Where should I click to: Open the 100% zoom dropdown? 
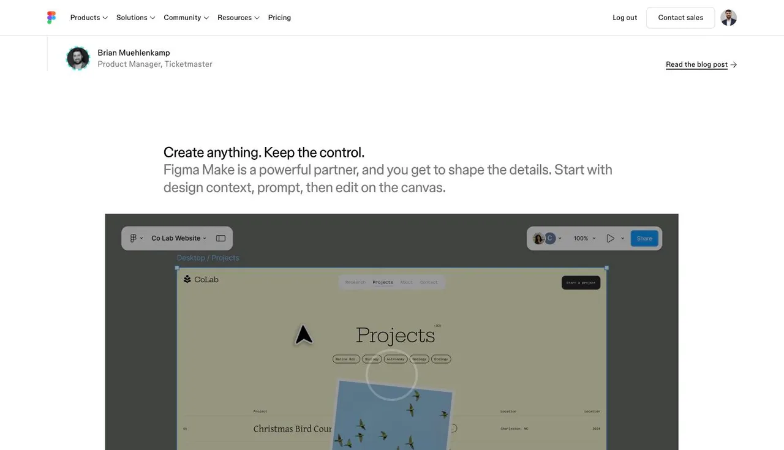584,238
